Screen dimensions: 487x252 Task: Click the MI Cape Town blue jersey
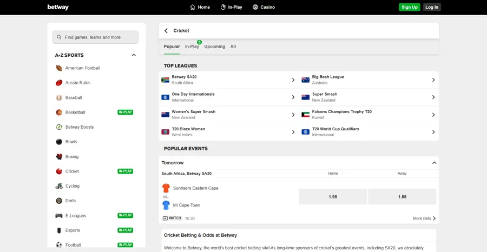click(x=166, y=205)
